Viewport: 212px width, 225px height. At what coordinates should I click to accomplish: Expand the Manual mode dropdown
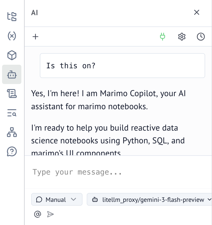pyautogui.click(x=57, y=200)
